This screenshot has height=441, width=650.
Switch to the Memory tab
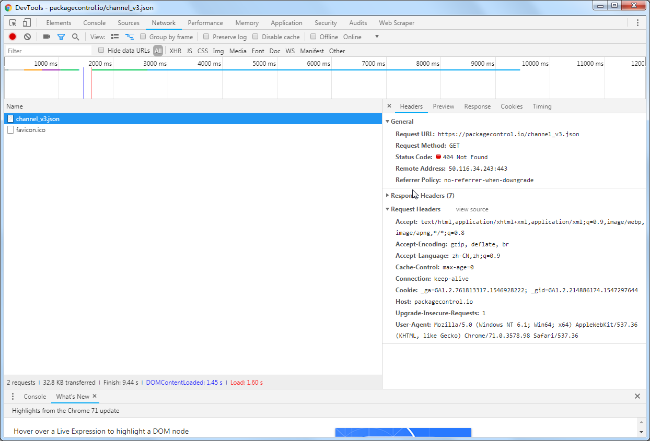pos(247,23)
